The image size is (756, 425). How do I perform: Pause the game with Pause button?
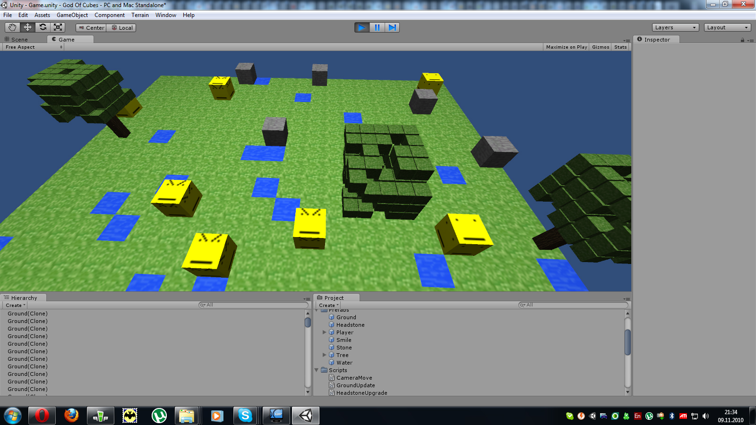(x=377, y=27)
